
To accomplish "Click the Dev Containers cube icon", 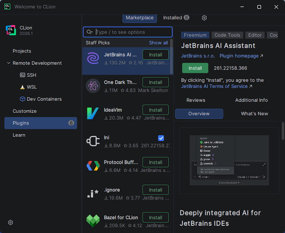I will (22, 99).
